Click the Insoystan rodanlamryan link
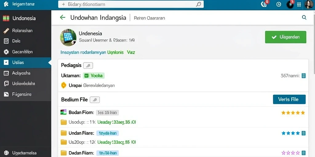Viewport: 315px width, 157px height. [83, 52]
